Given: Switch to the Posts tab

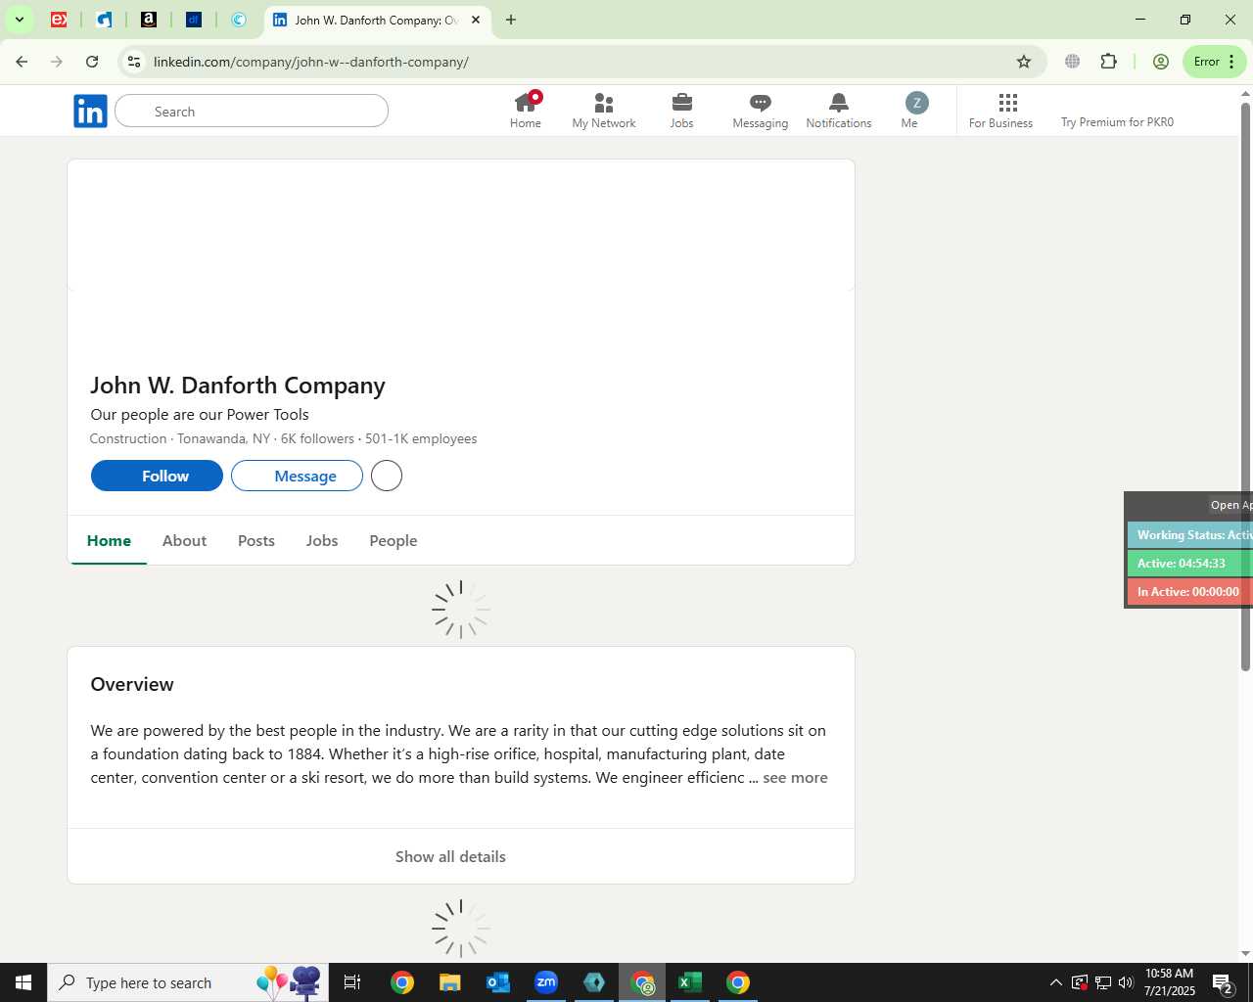Looking at the screenshot, I should [256, 541].
